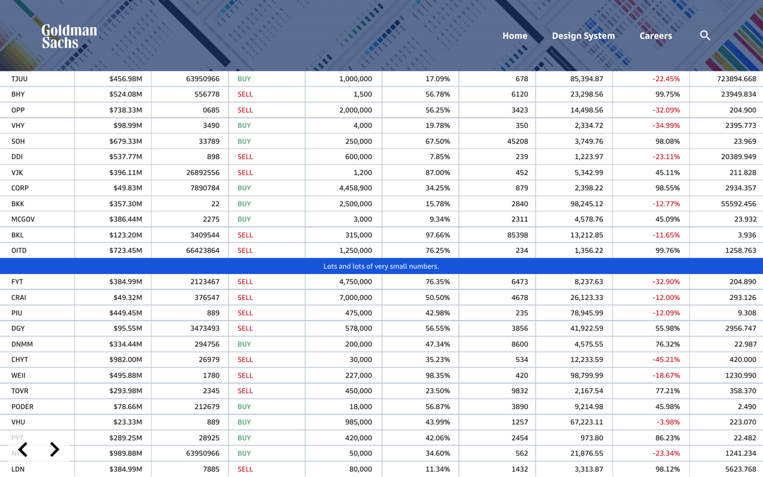
Task: Click the 78,945.99 value in PIU row
Action: point(587,313)
